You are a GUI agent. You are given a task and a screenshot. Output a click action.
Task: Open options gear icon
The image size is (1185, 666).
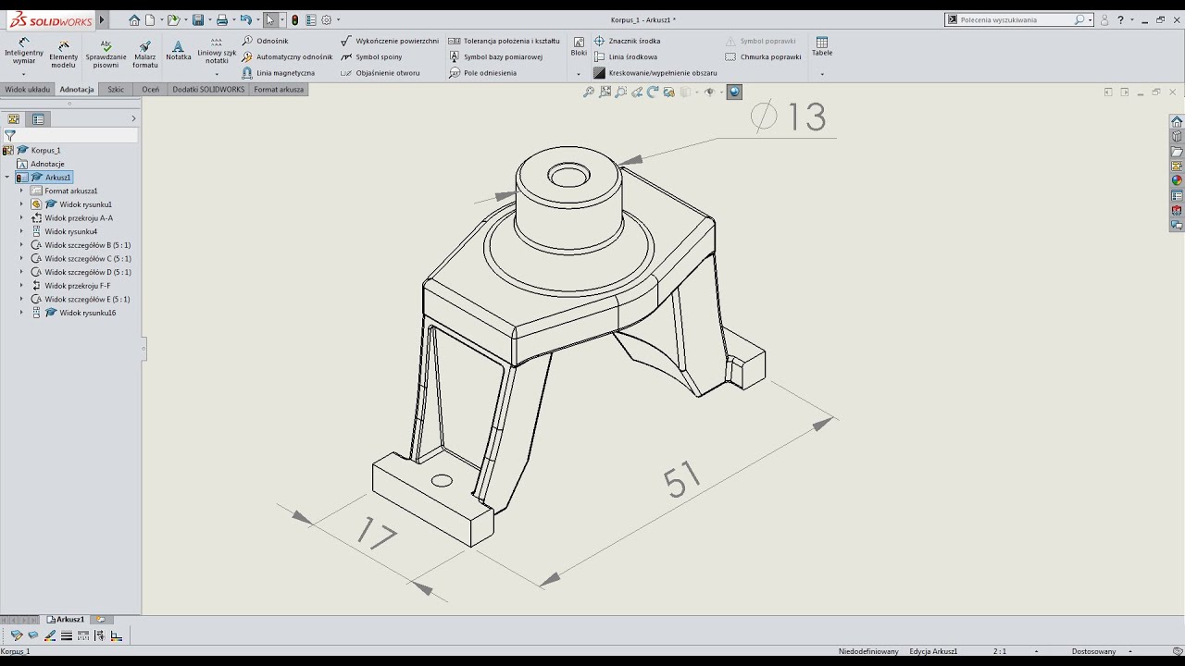click(326, 19)
